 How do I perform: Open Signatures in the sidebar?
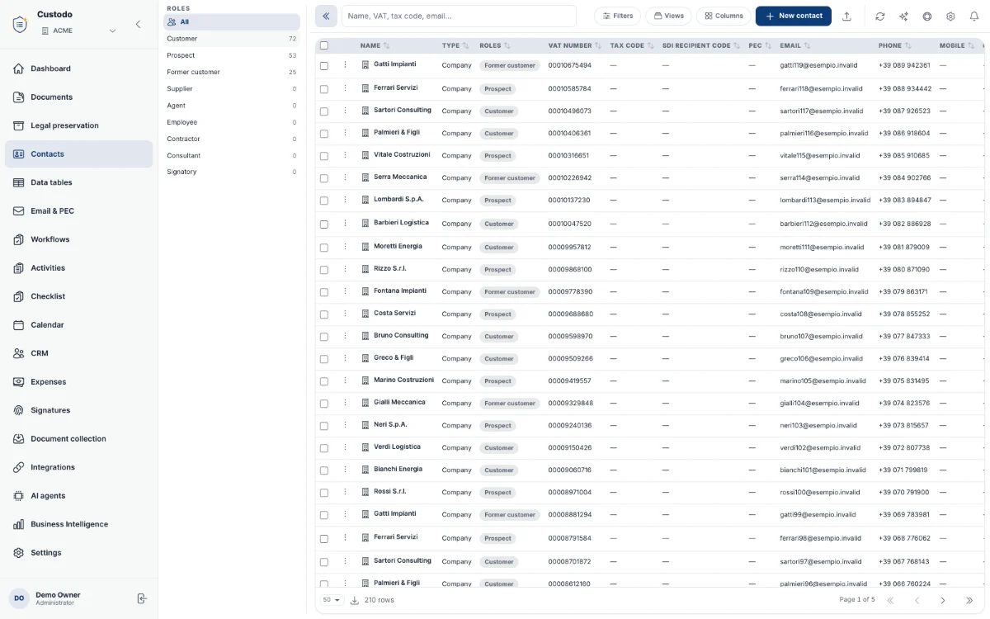[x=78, y=410]
